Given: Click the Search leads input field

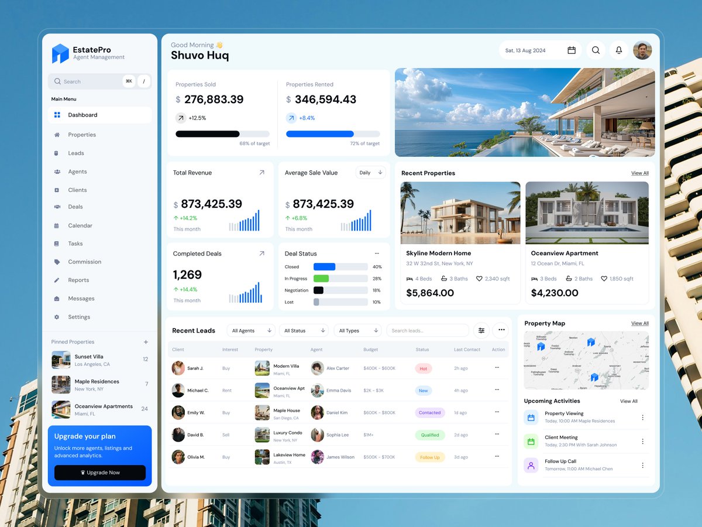Looking at the screenshot, I should (428, 330).
